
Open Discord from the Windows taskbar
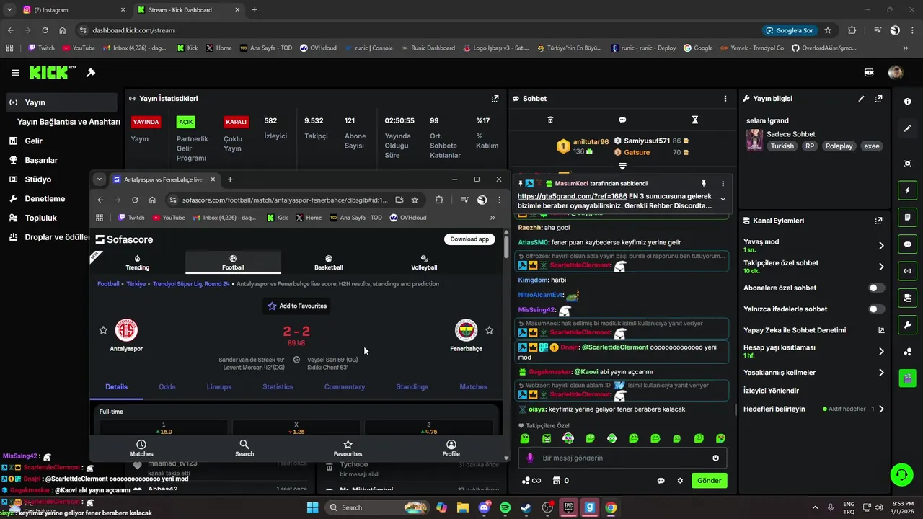(484, 507)
